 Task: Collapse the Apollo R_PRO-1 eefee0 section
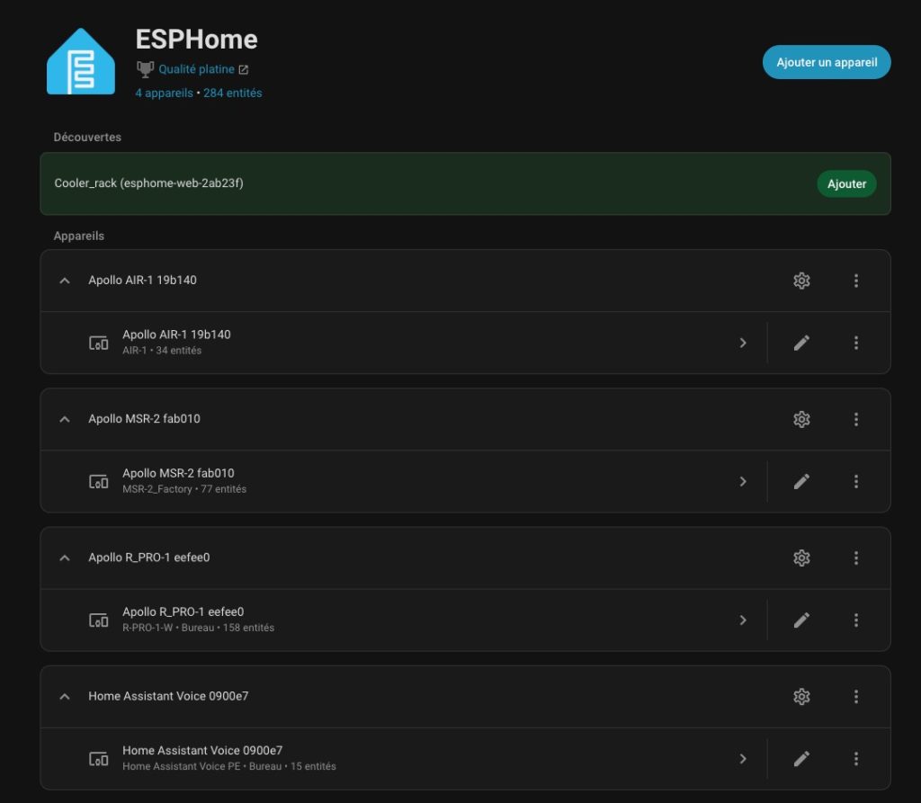(x=64, y=558)
